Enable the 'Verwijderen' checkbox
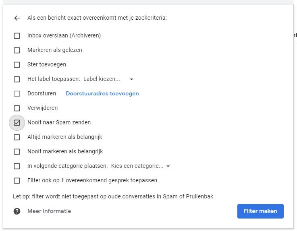 point(17,108)
